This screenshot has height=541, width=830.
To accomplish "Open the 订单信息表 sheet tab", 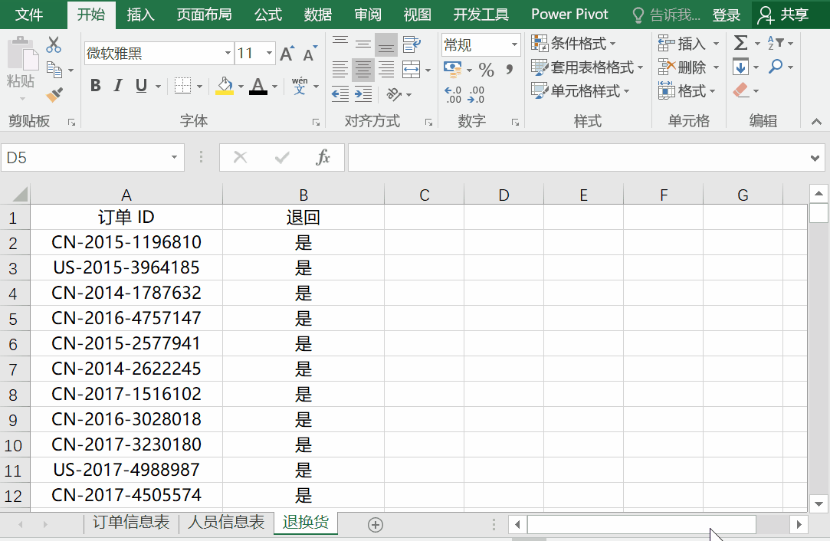I will [x=131, y=523].
